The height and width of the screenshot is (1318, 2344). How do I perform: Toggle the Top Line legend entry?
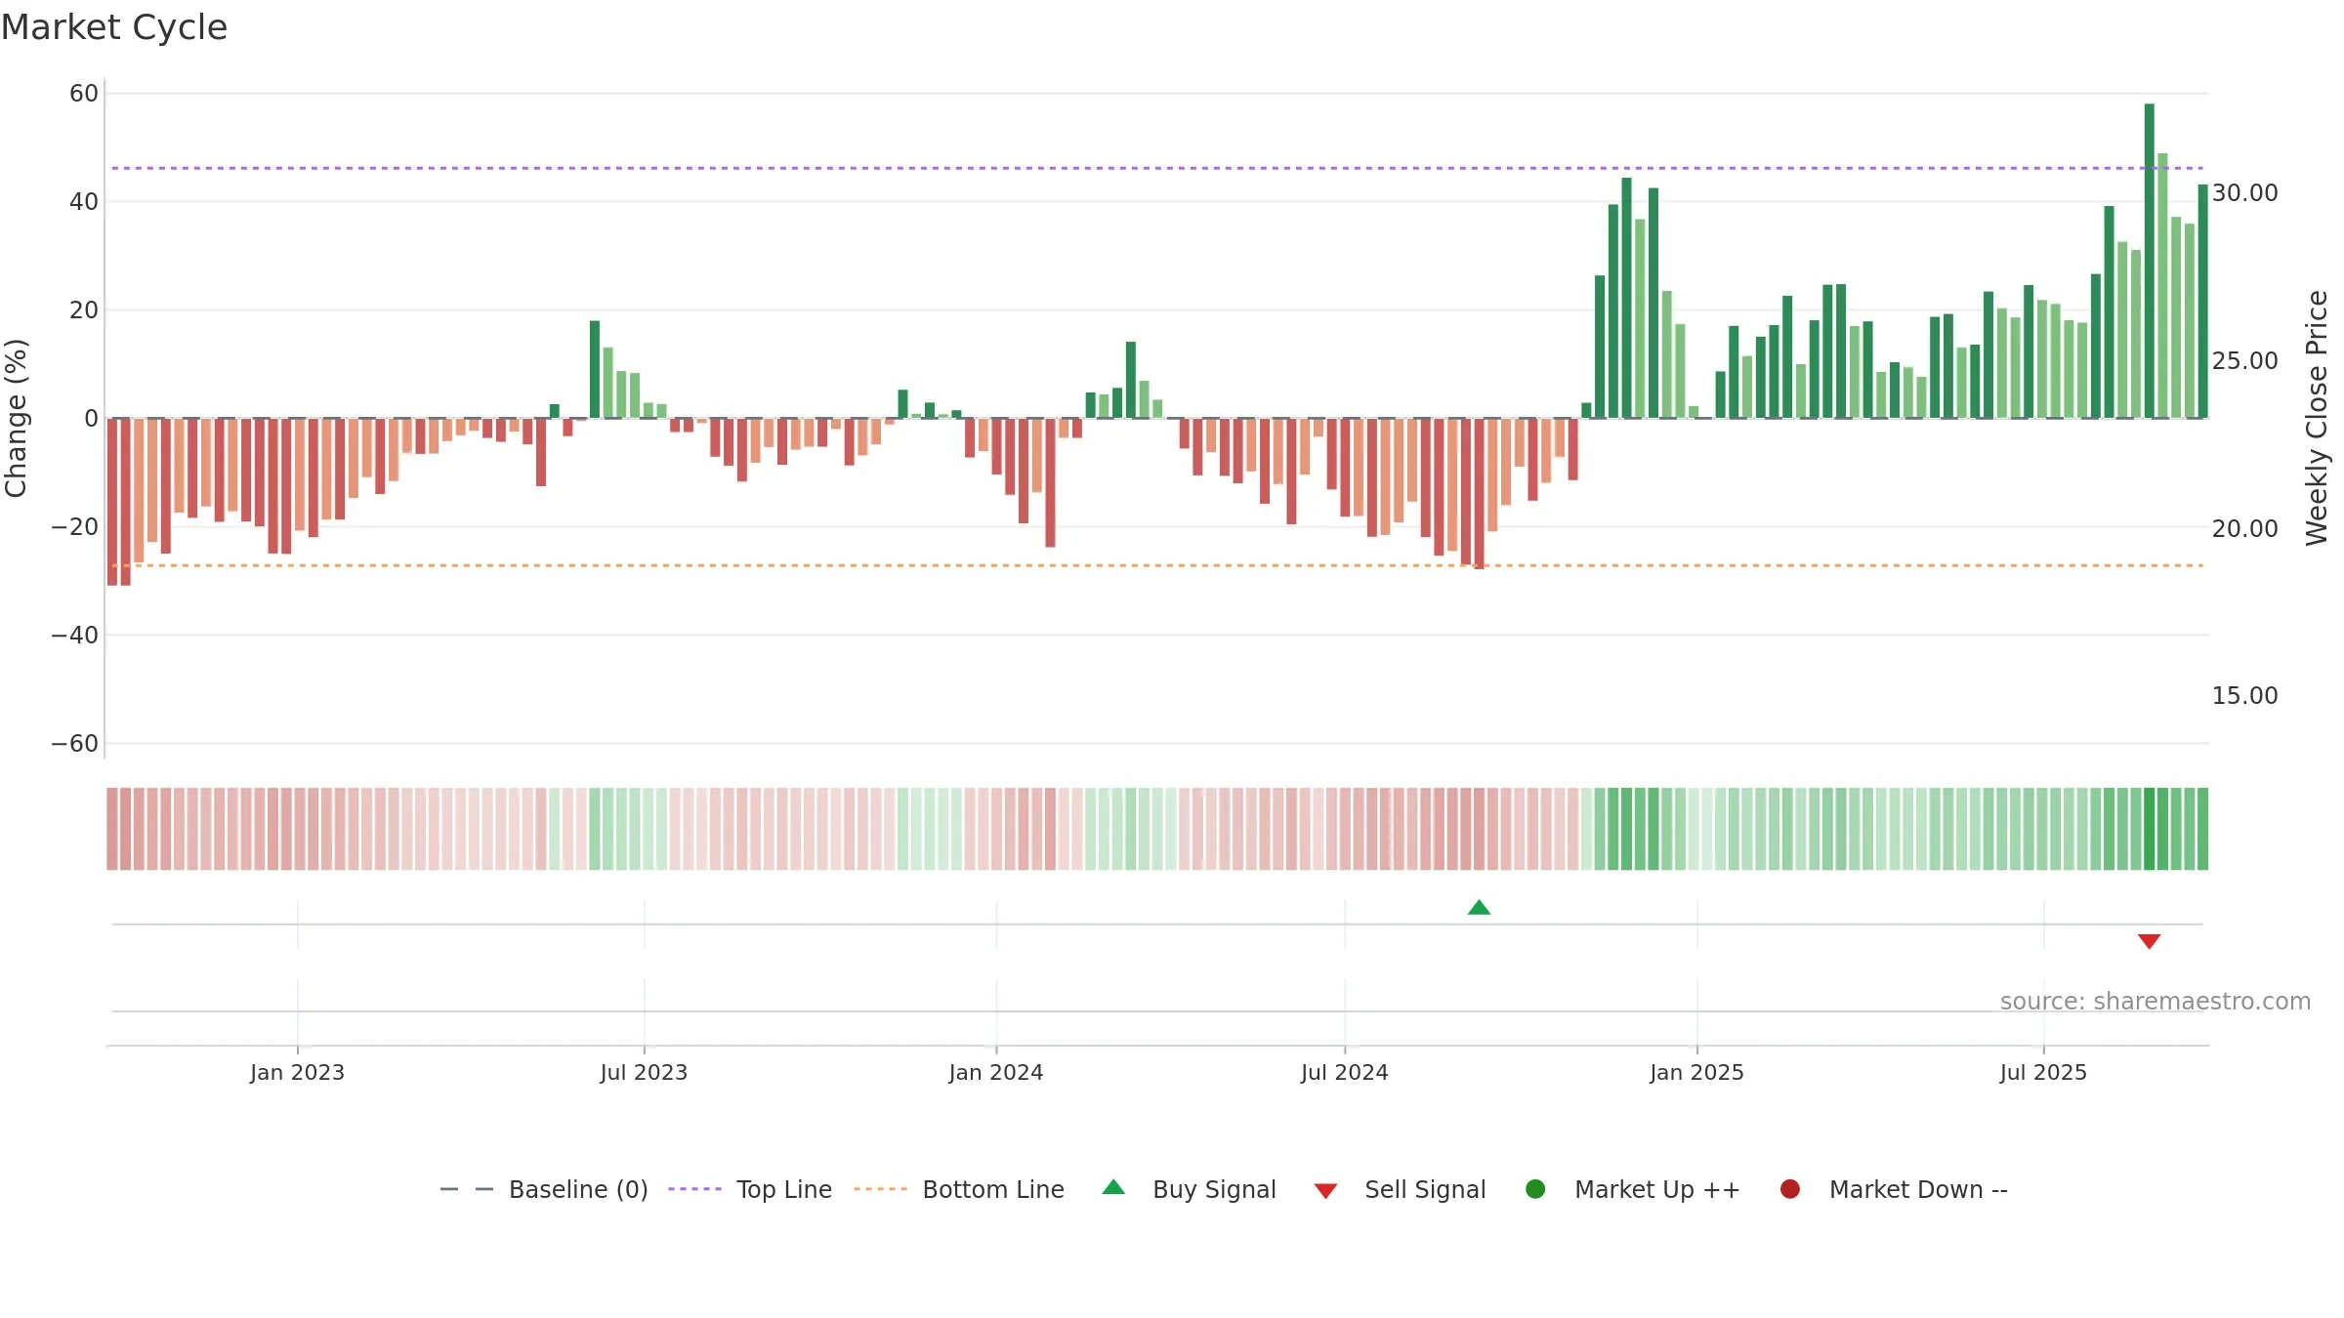click(x=750, y=1189)
